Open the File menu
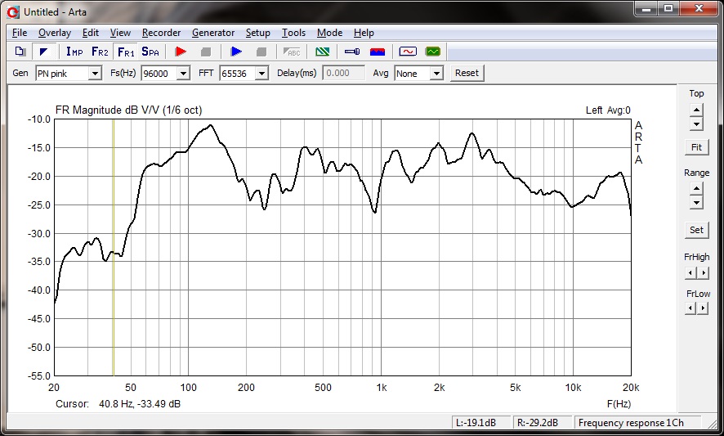Viewport: 724px width, 436px height. point(20,33)
